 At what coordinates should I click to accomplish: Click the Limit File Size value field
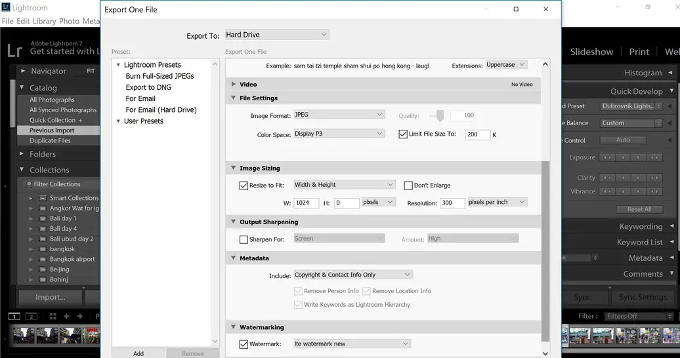tap(478, 134)
